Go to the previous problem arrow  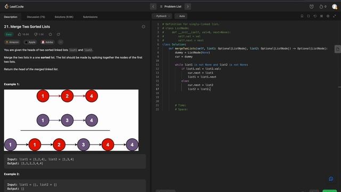coord(153,6)
